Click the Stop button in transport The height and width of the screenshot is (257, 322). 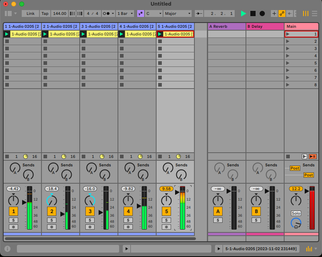click(253, 13)
